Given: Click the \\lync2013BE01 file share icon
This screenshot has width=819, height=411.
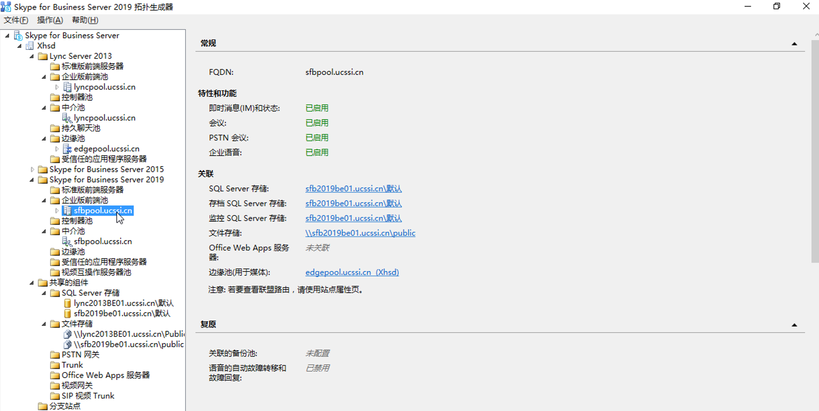Looking at the screenshot, I should click(67, 334).
